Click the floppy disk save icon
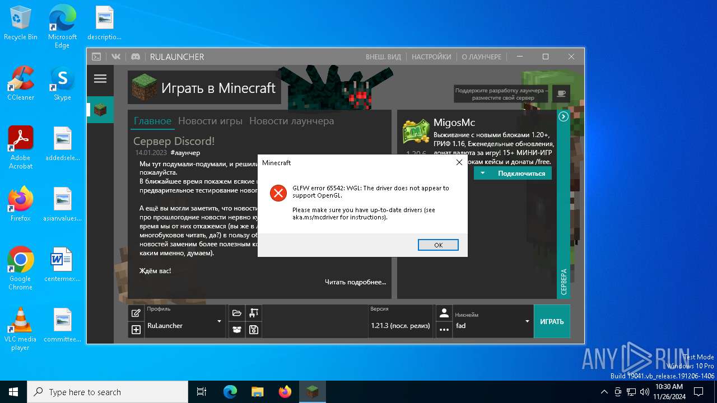The height and width of the screenshot is (403, 717). [x=254, y=330]
